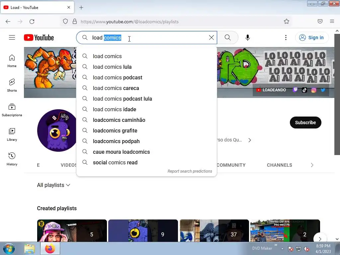The image size is (340, 255).
Task: Open the channel's Twitch link icon
Action: pyautogui.click(x=295, y=90)
